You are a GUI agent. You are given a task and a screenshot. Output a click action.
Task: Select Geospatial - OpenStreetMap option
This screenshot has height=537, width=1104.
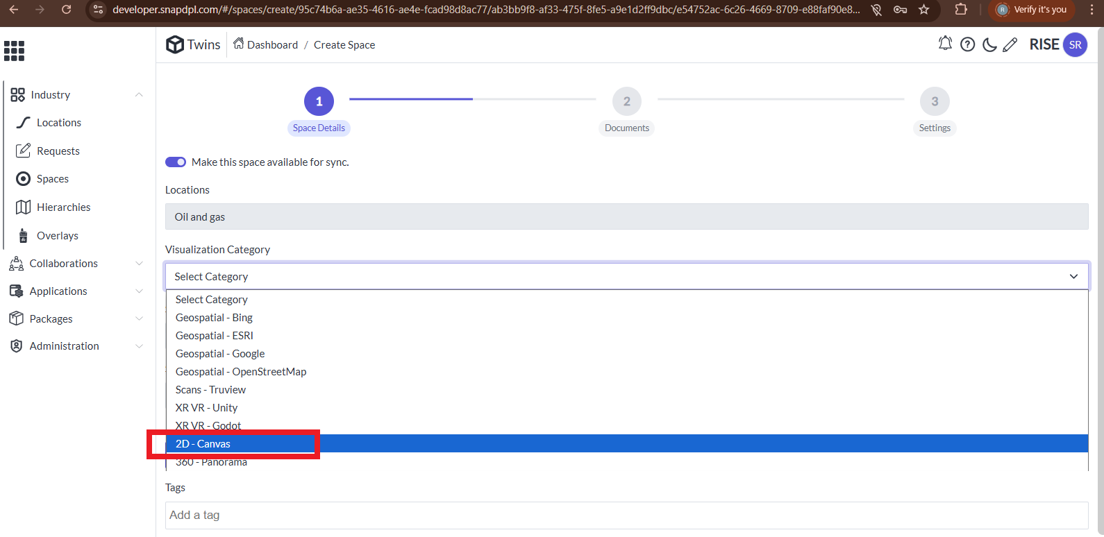[627, 372]
